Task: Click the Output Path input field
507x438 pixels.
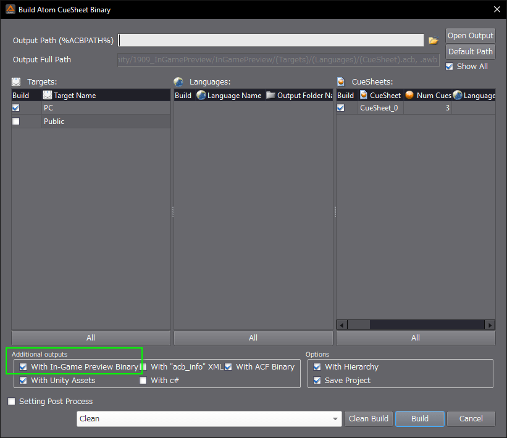Action: tap(270, 40)
